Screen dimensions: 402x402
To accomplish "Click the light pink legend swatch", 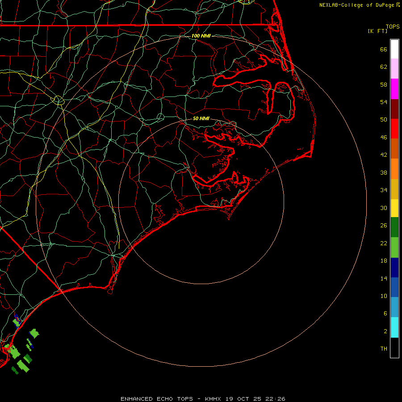I will [x=394, y=68].
